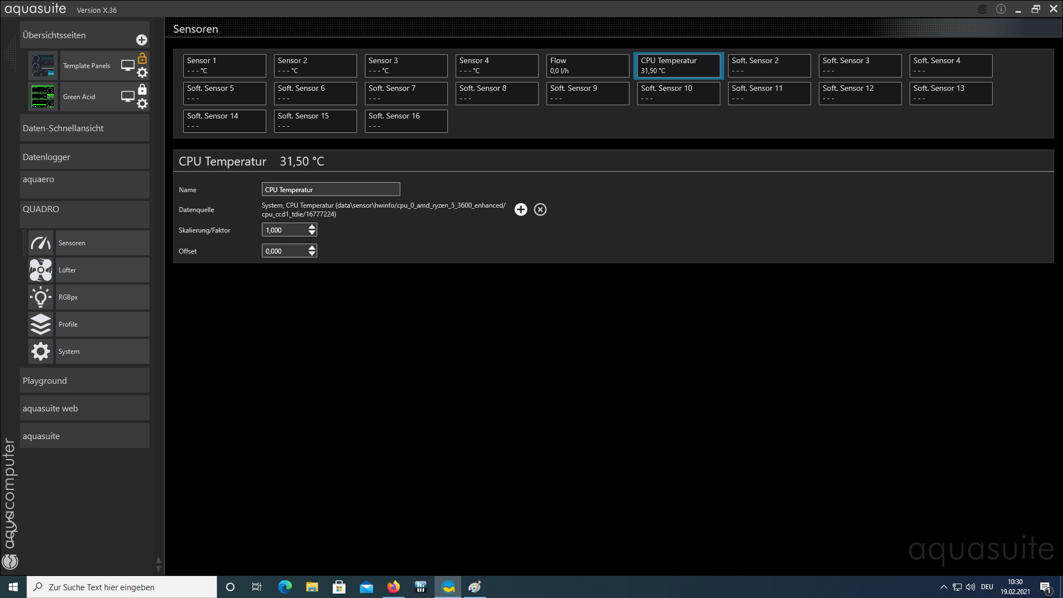Open the Lüfter fan icon
This screenshot has height=598, width=1063.
[x=40, y=270]
